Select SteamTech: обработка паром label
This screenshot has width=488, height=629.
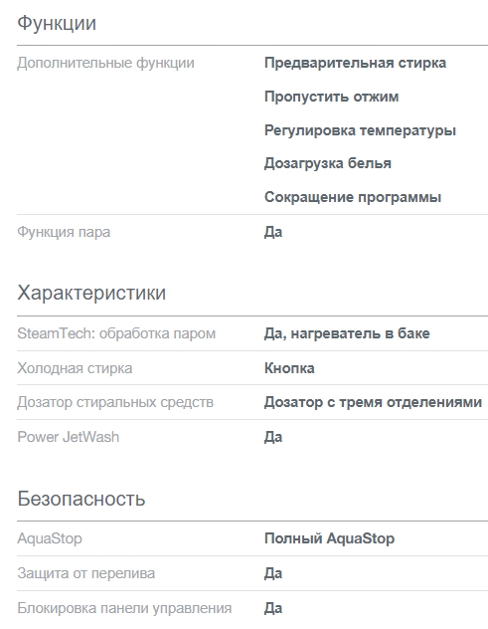pos(116,333)
